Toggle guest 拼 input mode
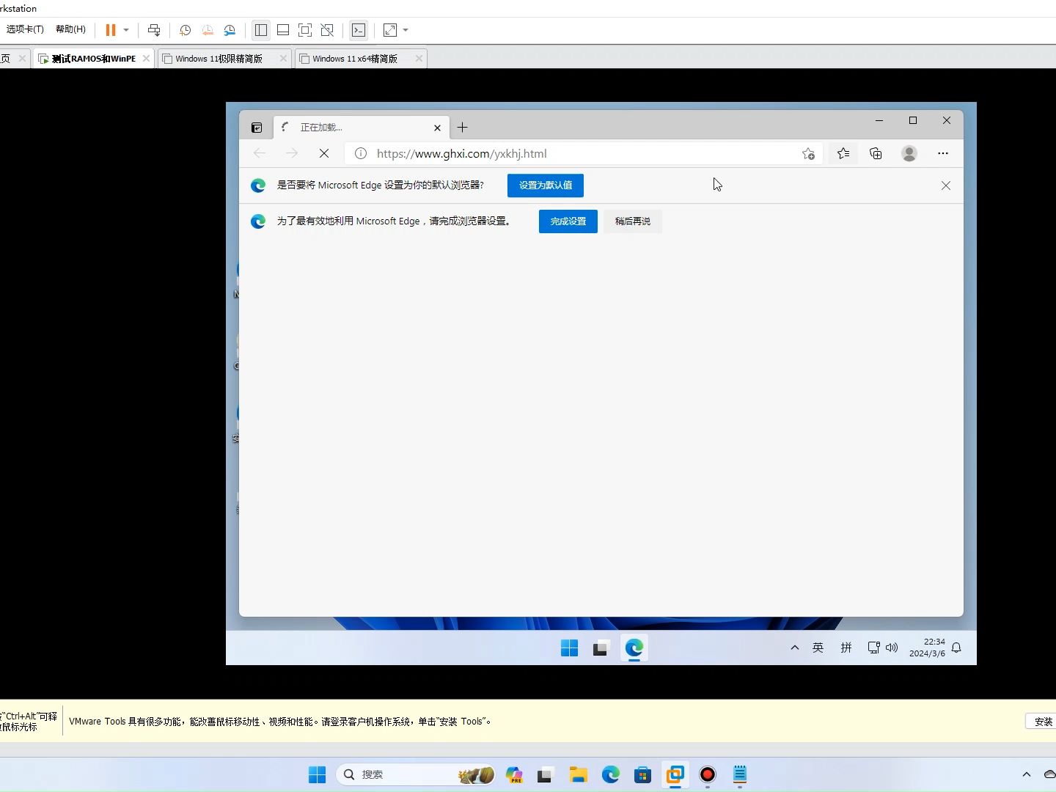Viewport: 1056px width, 792px height. (x=846, y=648)
